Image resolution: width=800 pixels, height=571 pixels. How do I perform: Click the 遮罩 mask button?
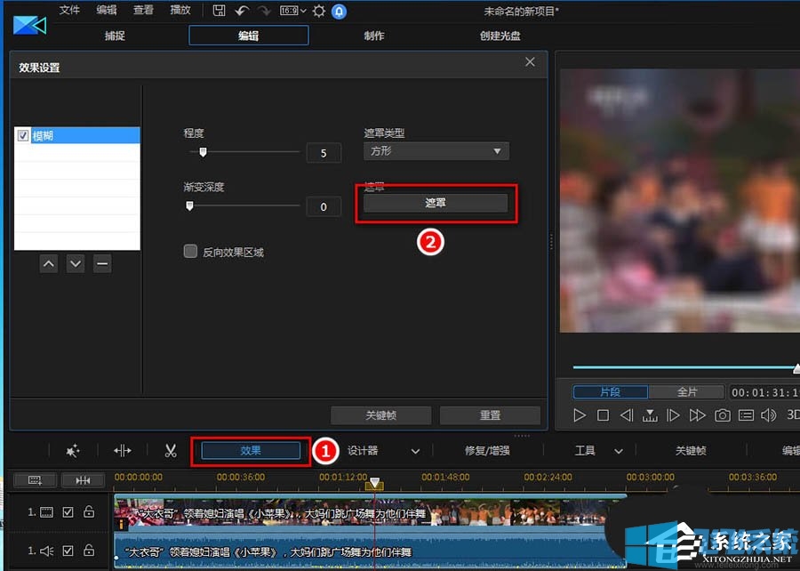pyautogui.click(x=436, y=202)
